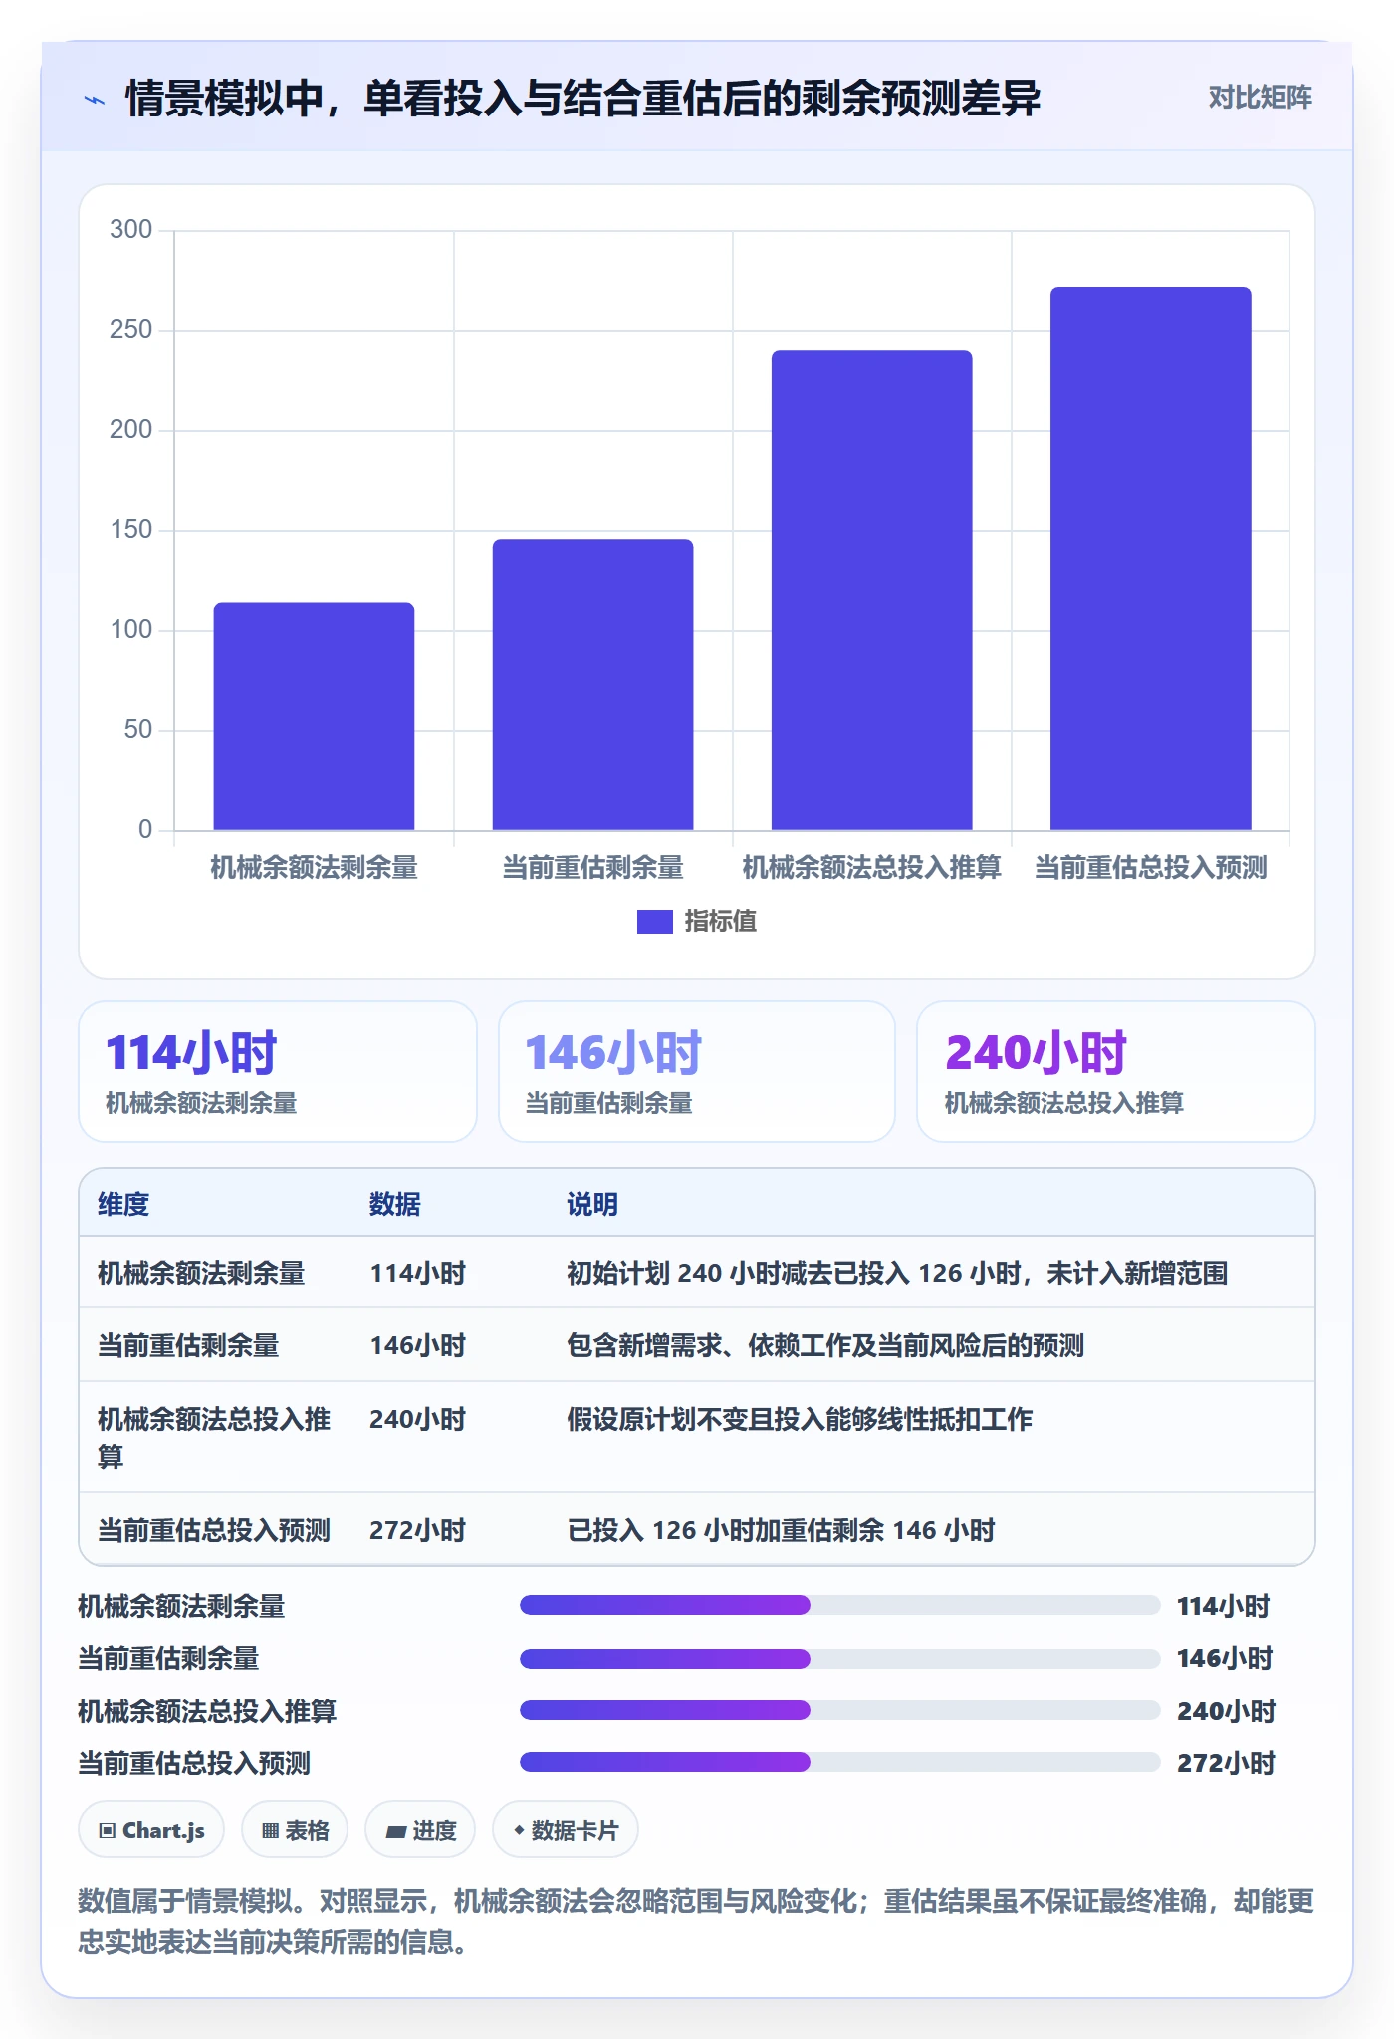Screen dimensions: 1394x2039
Task: Click description 假设原计划不变且投入能够线性抵扣工作
Action: point(800,1419)
